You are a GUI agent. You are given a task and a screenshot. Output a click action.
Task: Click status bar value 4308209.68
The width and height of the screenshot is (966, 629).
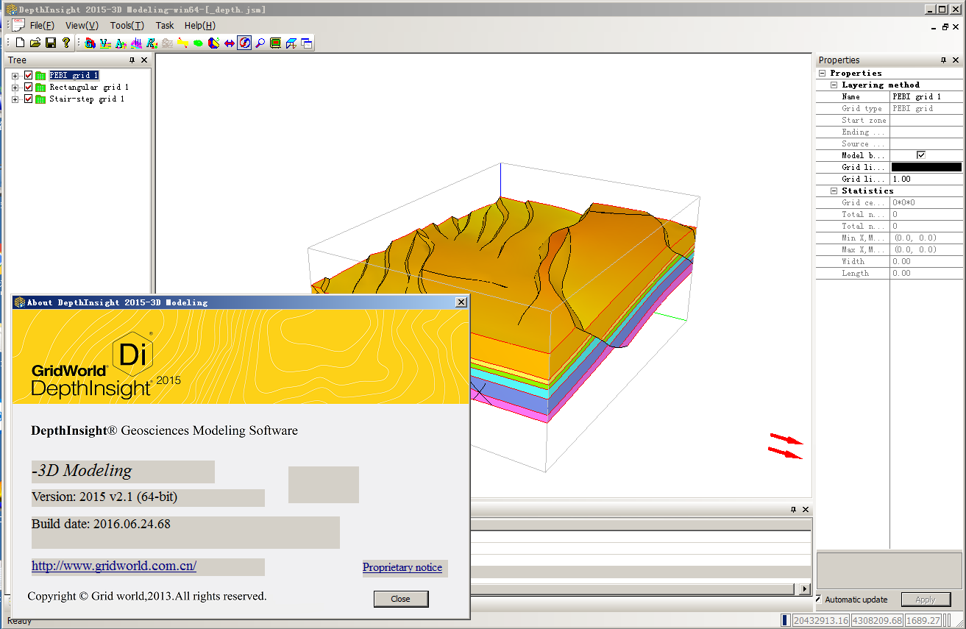[x=877, y=621]
